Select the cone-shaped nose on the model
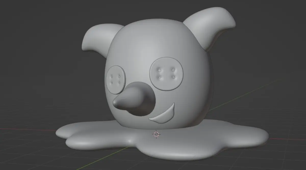The width and height of the screenshot is (306, 170). (x=134, y=99)
